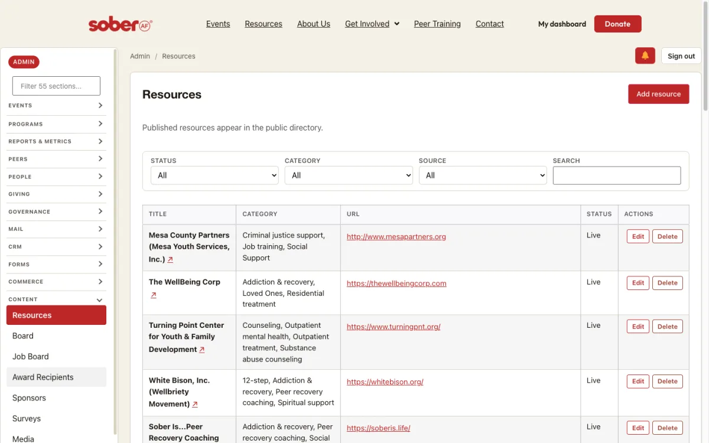
Task: Open The WellBeing Corp external link icon
Action: click(x=154, y=295)
